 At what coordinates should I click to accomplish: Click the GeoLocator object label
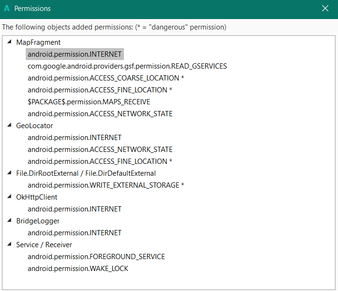[34, 126]
